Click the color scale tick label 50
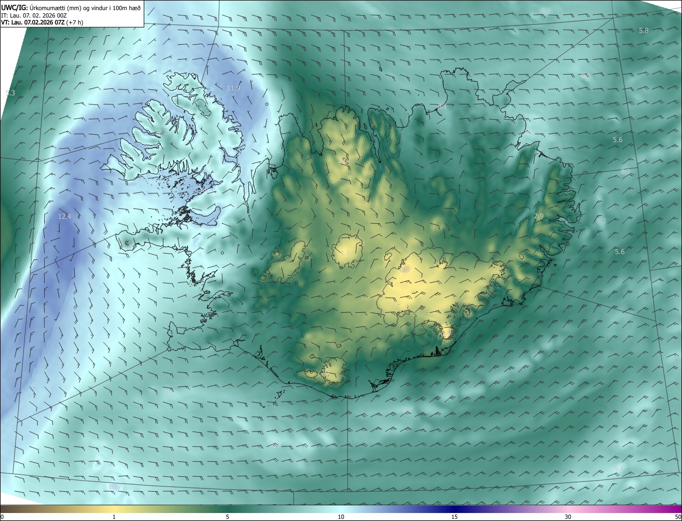 (x=678, y=517)
